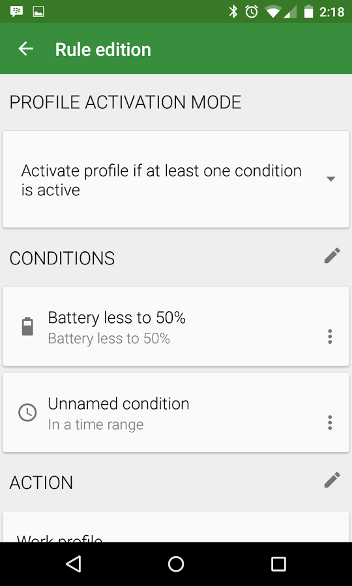Tap Android Home navigation button
Image resolution: width=352 pixels, height=586 pixels.
coord(176,564)
